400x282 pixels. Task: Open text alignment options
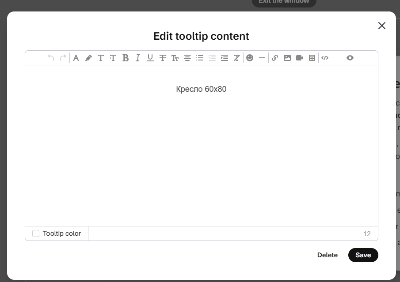(x=187, y=58)
